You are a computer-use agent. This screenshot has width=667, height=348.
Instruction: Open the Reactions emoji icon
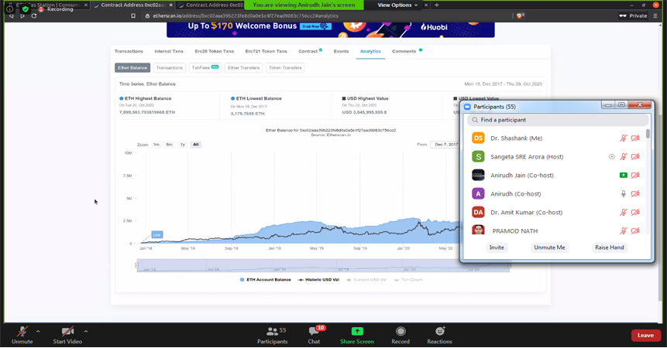(x=439, y=331)
